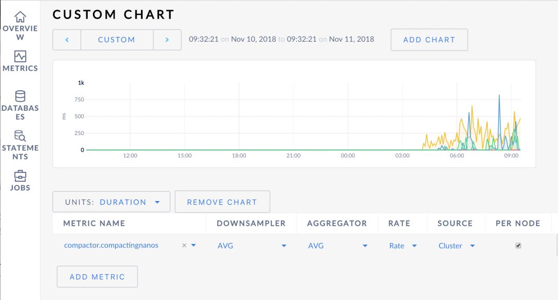The image size is (558, 300).
Task: Click the 00:00 time axis label
Action: click(348, 156)
